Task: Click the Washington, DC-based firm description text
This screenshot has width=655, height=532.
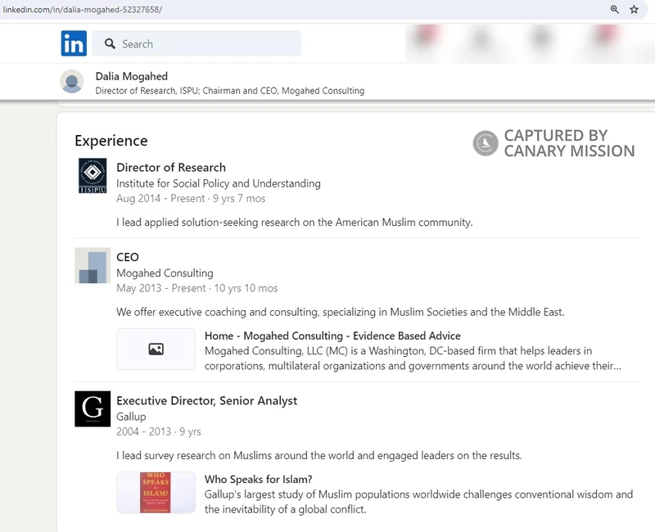Action: pos(413,358)
